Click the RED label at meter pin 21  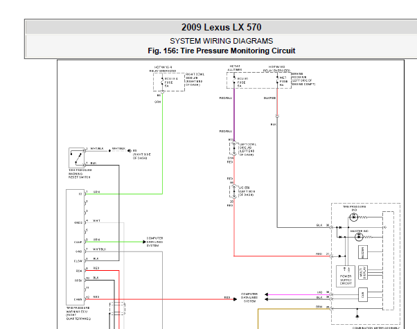pos(319,254)
